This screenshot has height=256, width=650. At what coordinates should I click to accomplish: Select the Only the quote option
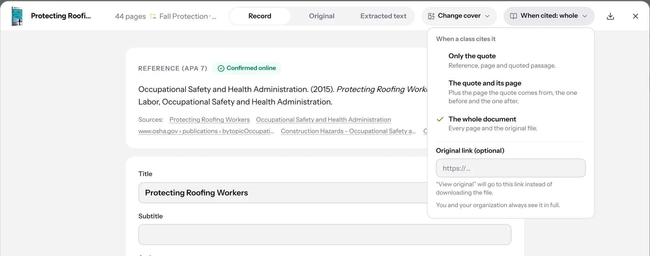click(511, 60)
